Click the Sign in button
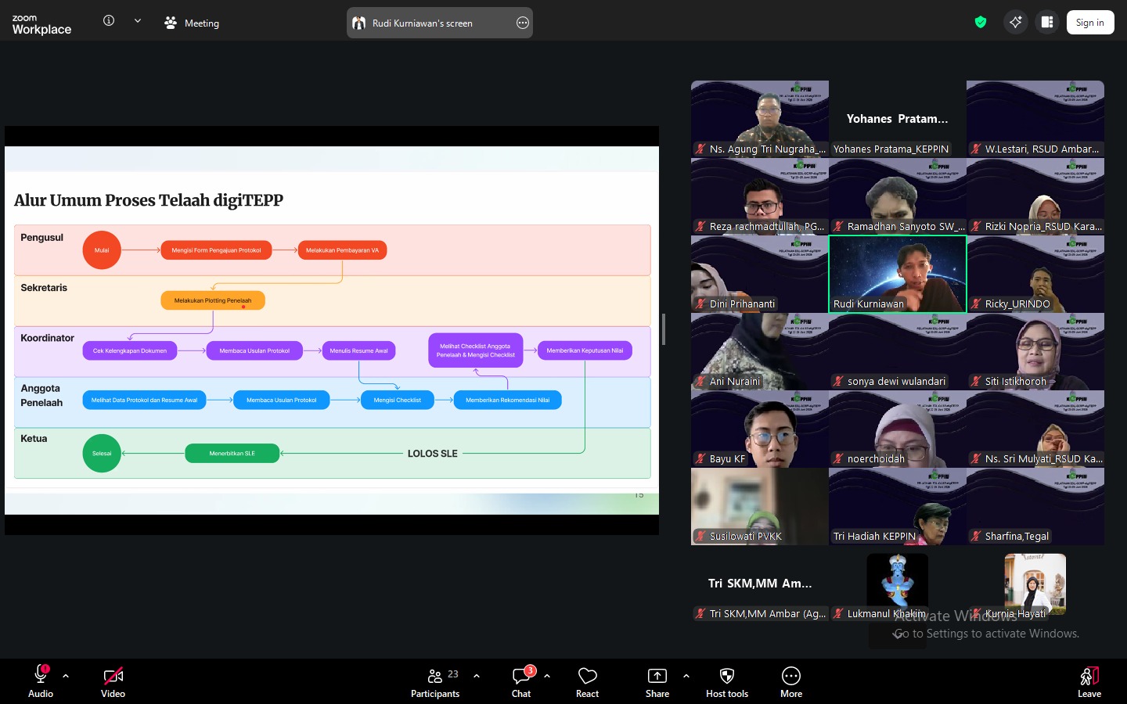 coord(1089,23)
